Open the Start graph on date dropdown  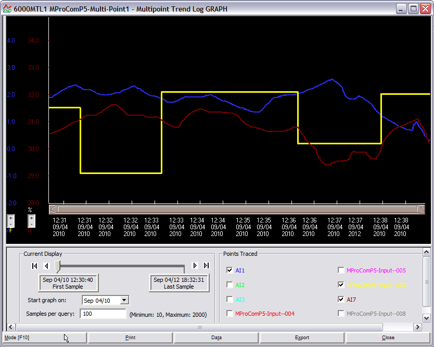click(x=124, y=300)
